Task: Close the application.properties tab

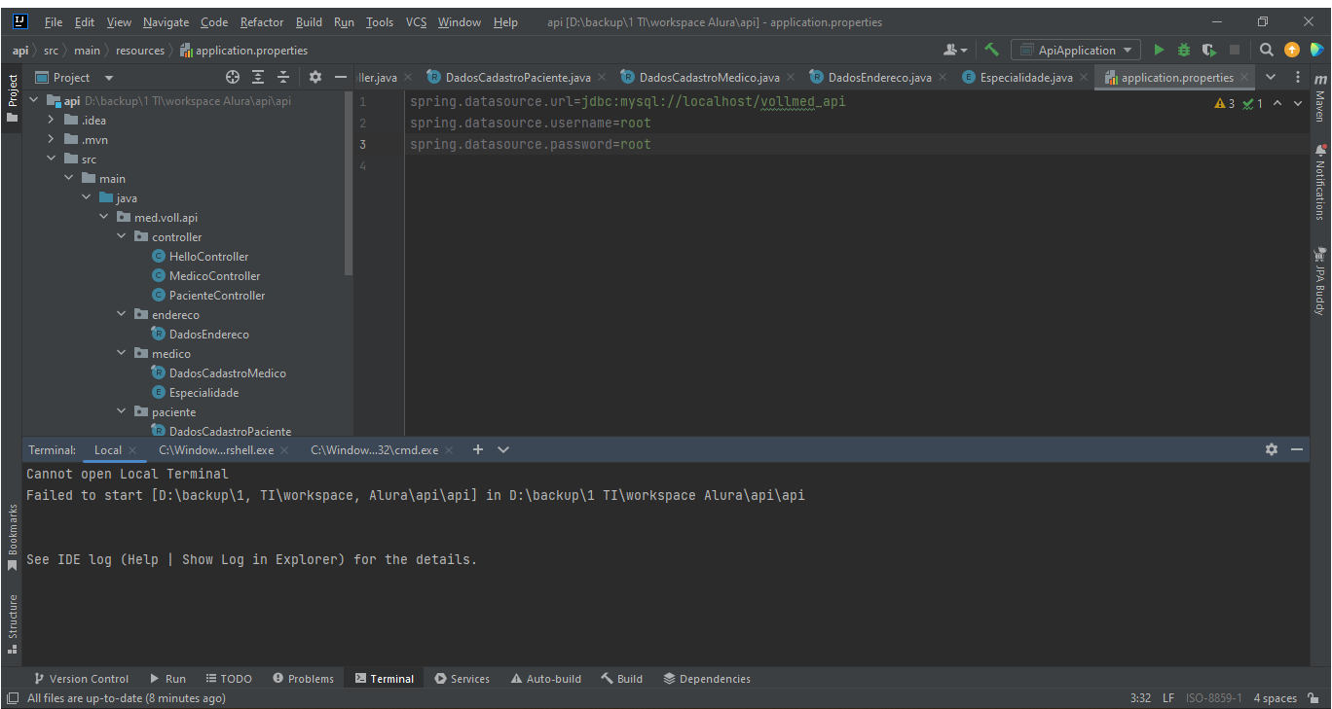Action: (1244, 78)
